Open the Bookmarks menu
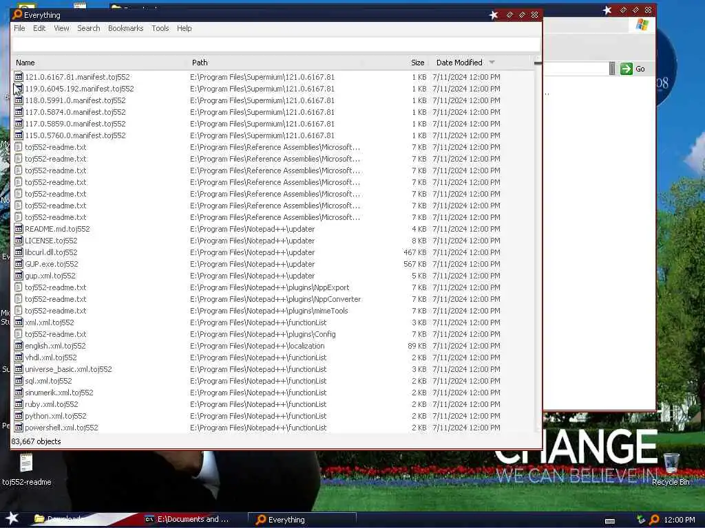This screenshot has height=528, width=705. coord(125,28)
